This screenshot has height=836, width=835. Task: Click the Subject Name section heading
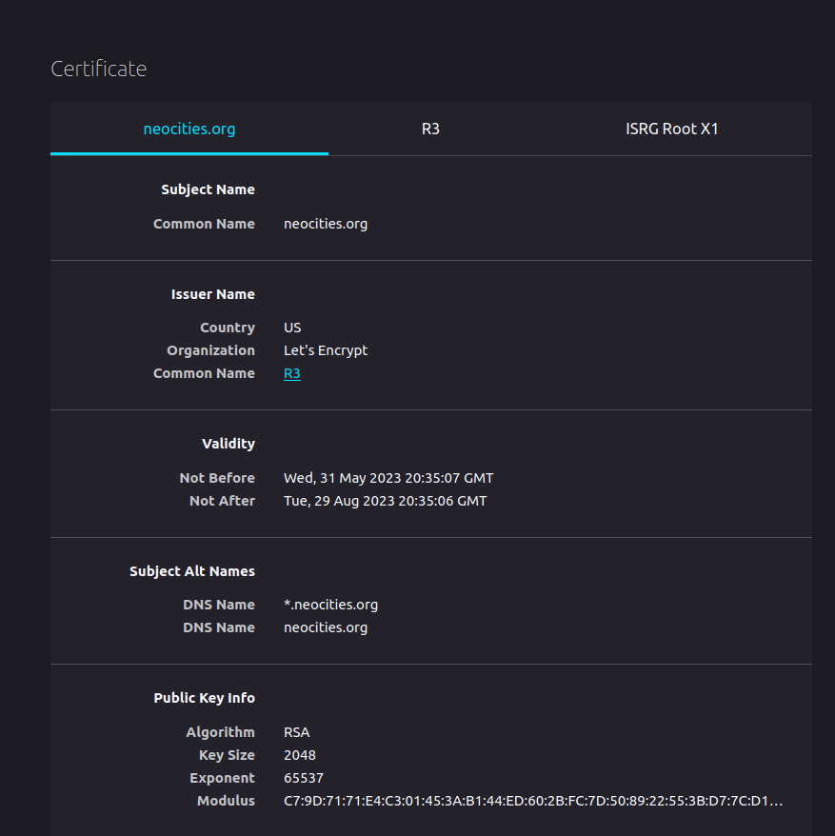point(208,189)
